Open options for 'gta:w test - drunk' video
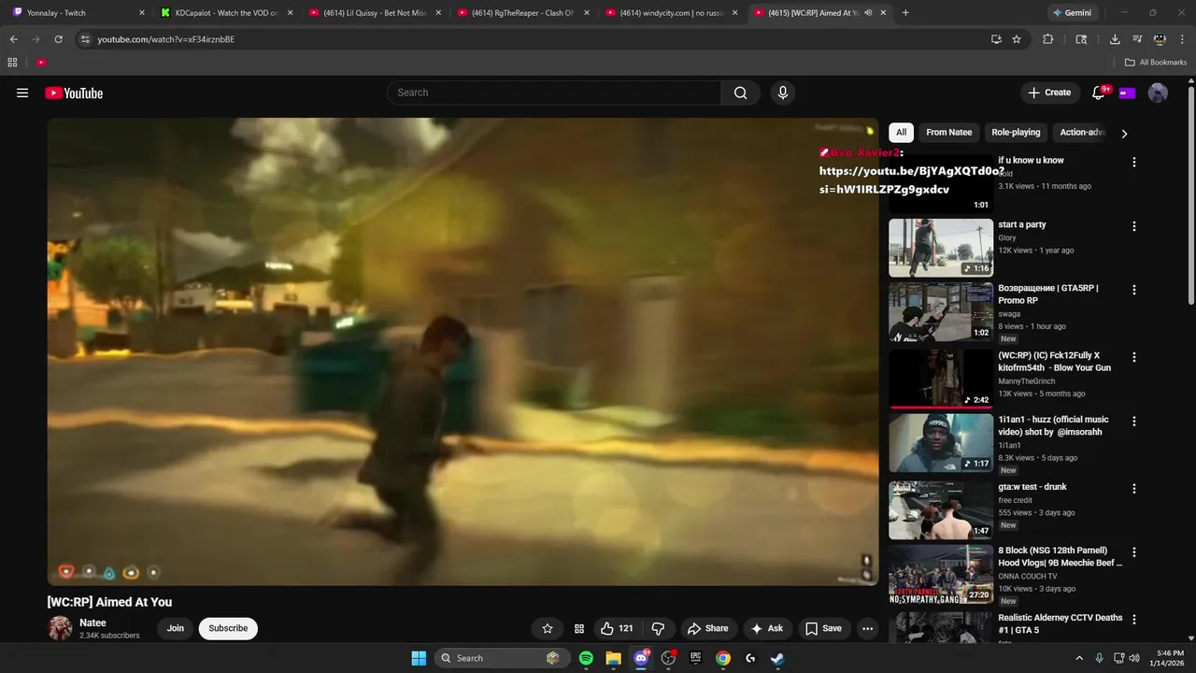This screenshot has height=673, width=1196. point(1134,489)
